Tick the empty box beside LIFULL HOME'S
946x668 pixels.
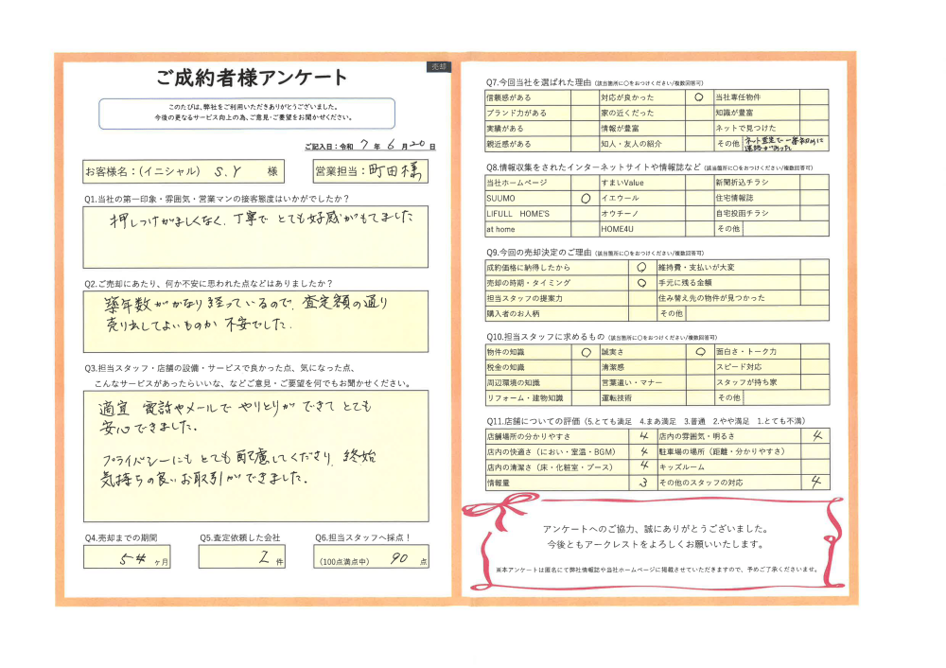point(585,214)
